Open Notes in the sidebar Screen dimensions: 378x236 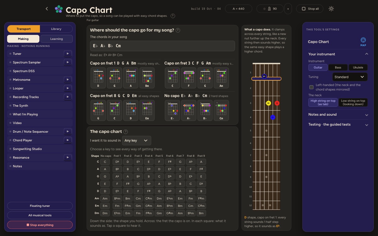click(x=40, y=166)
